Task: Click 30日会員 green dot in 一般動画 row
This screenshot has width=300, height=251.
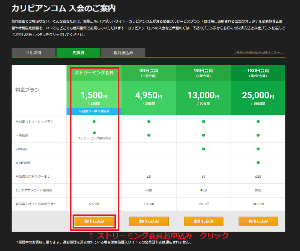Action: pyautogui.click(x=149, y=135)
